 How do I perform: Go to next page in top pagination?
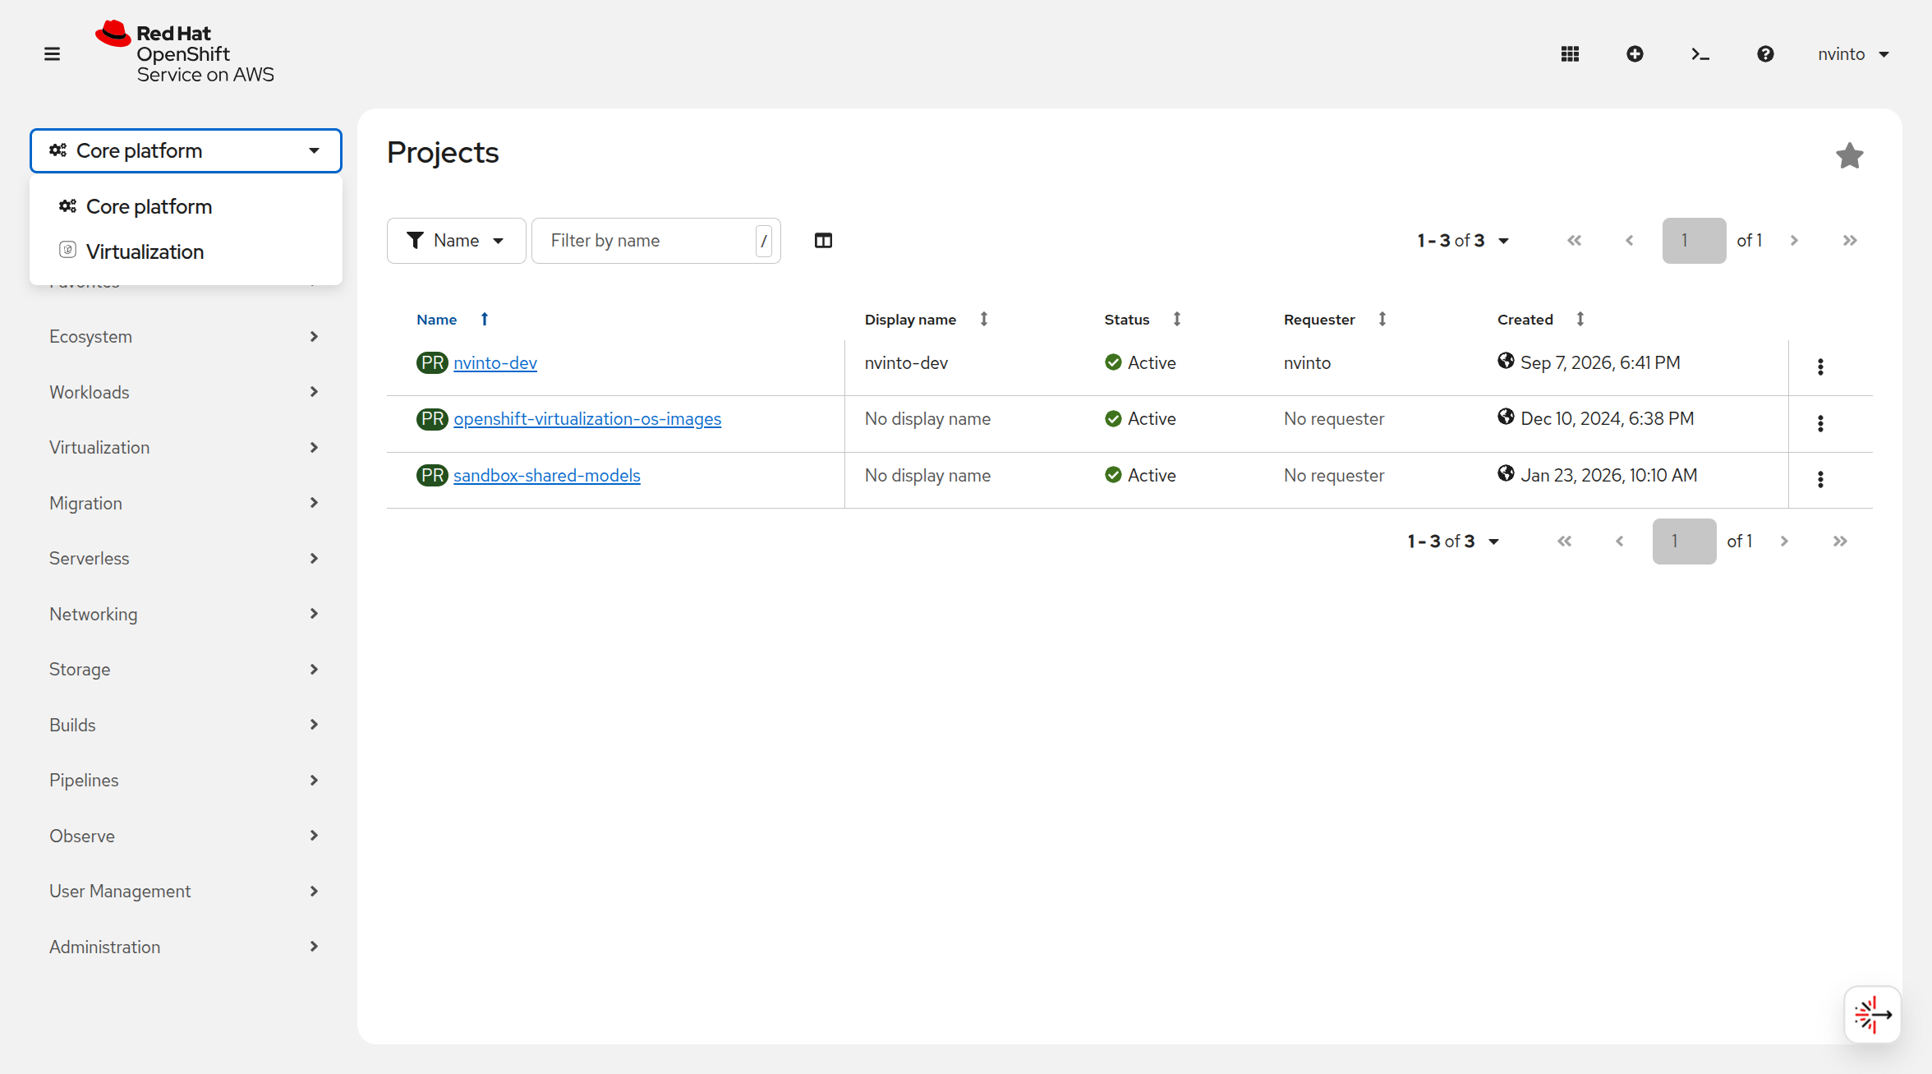(1794, 241)
